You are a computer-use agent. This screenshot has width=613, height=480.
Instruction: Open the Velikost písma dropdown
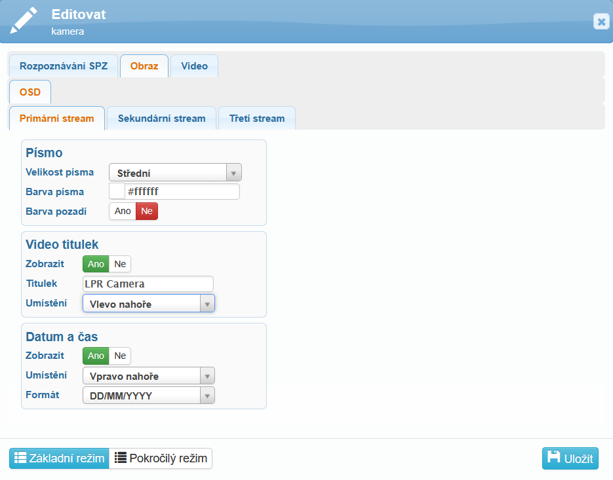click(175, 173)
